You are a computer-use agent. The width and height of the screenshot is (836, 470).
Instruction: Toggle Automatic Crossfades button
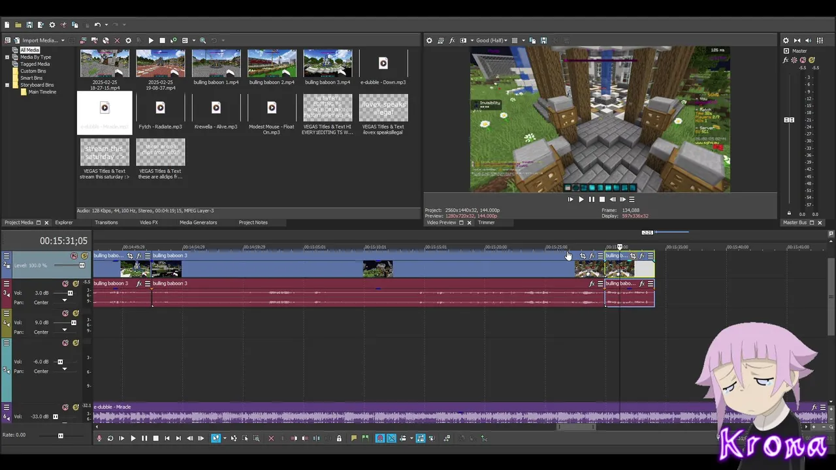point(391,439)
